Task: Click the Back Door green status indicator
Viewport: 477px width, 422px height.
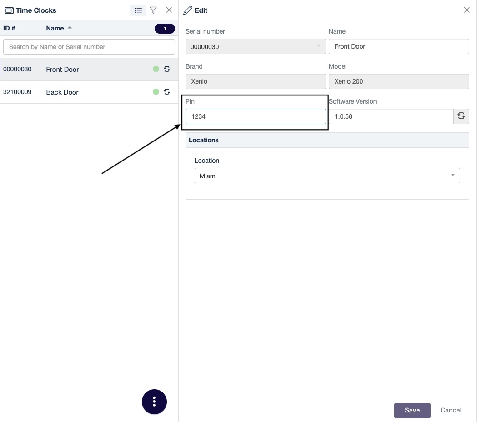Action: point(156,92)
